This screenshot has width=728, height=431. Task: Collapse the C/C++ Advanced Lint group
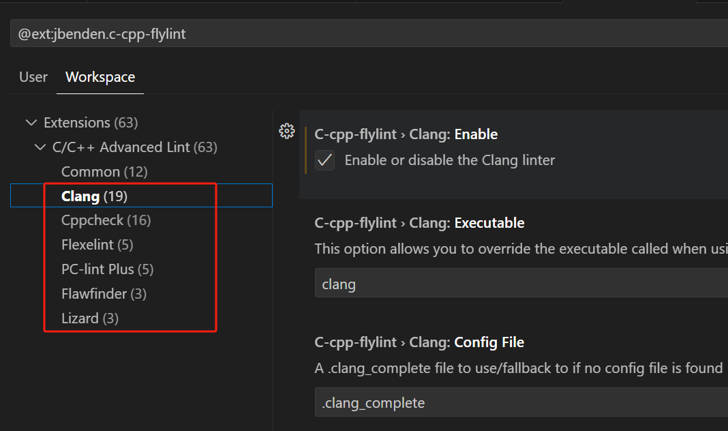pyautogui.click(x=40, y=147)
